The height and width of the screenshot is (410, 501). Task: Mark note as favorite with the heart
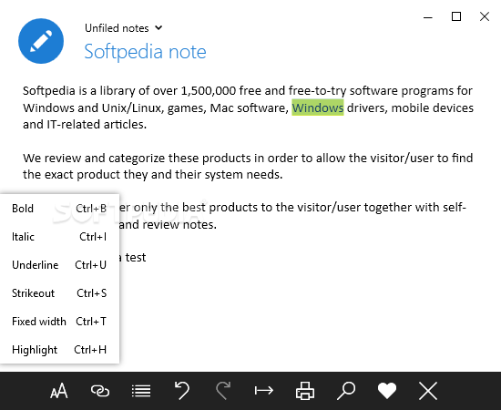pyautogui.click(x=387, y=391)
